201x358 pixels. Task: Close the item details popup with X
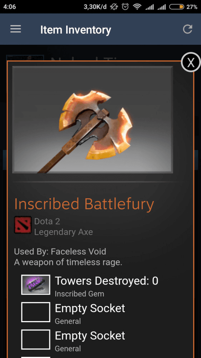191,62
